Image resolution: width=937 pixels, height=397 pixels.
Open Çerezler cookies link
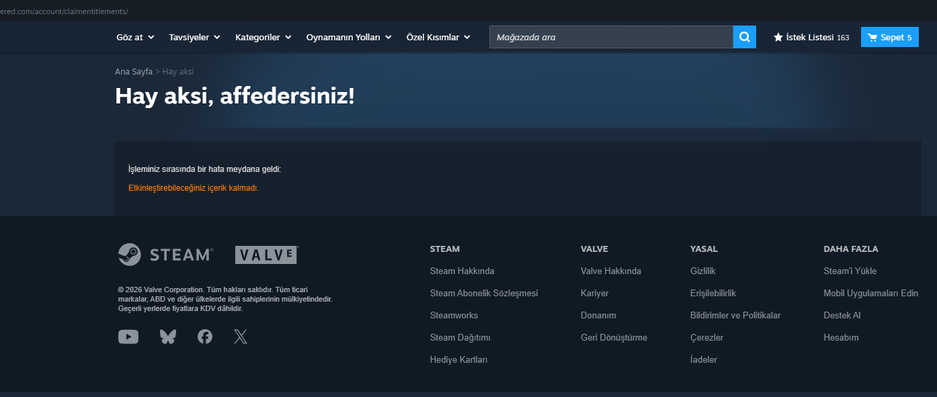tap(706, 337)
